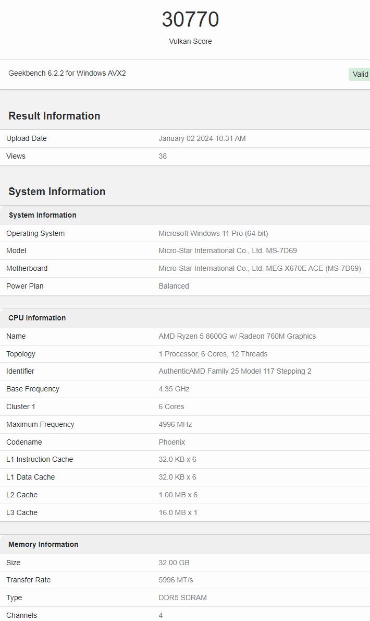Click the Maximum Frequency row label
The width and height of the screenshot is (370, 621).
(40, 425)
